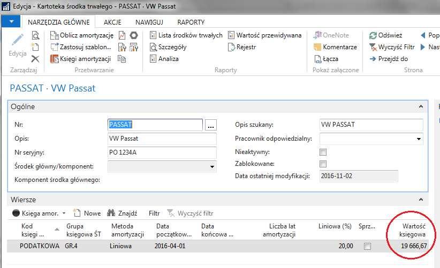Select the 2016-04-01 start date cell
The image size is (440, 268).
(x=170, y=246)
